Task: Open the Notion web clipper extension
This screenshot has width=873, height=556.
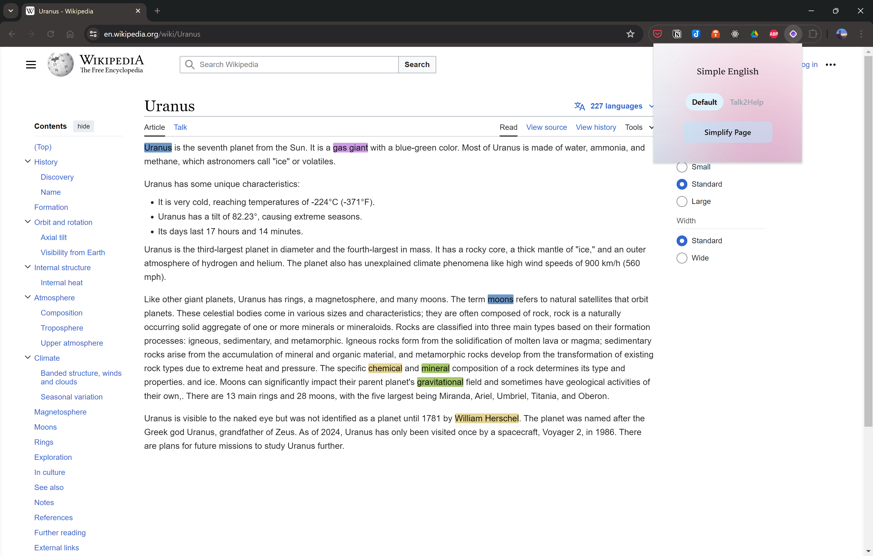Action: [677, 34]
